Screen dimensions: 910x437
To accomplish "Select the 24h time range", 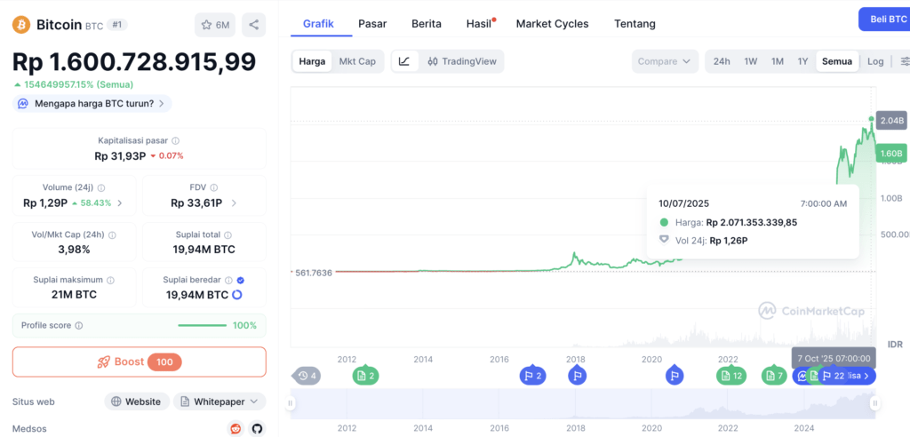I will coord(722,61).
